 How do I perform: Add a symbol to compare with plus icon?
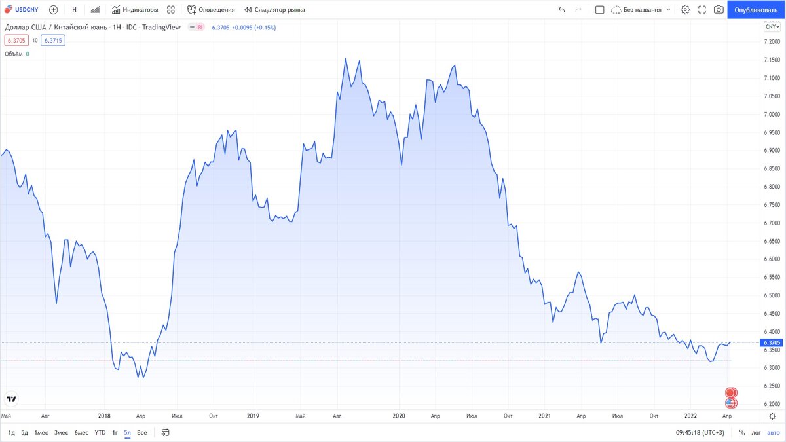[x=54, y=10]
